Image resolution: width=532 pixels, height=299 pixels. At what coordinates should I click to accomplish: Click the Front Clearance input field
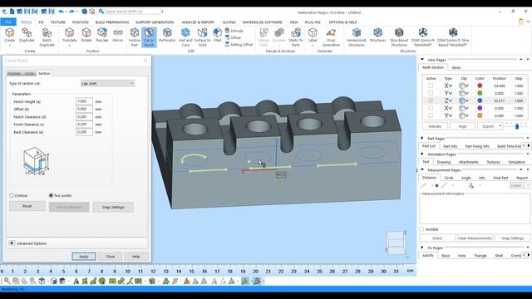tap(84, 125)
